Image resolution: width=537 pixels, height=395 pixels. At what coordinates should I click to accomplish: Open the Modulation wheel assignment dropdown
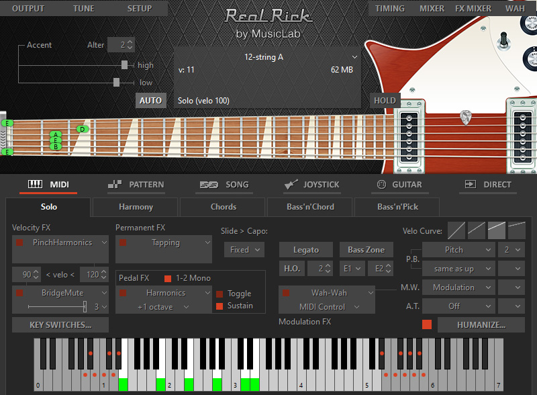[x=459, y=288]
